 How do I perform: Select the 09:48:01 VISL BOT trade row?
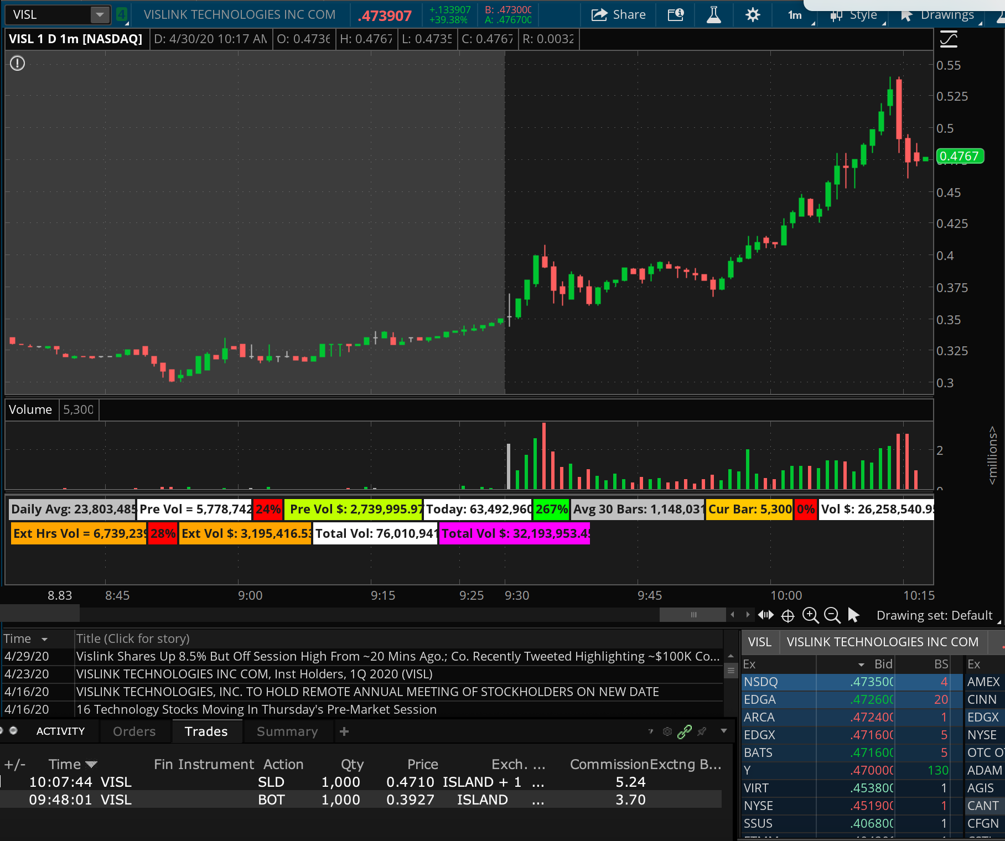(361, 800)
